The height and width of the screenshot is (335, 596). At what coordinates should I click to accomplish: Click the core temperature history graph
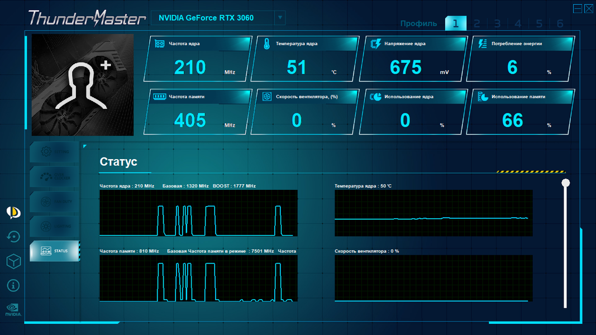coord(433,213)
